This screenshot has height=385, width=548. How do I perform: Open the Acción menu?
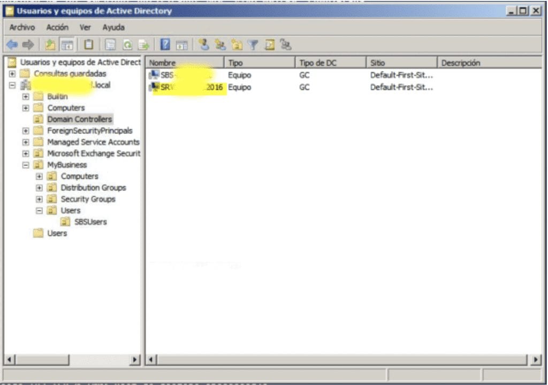[x=57, y=27]
